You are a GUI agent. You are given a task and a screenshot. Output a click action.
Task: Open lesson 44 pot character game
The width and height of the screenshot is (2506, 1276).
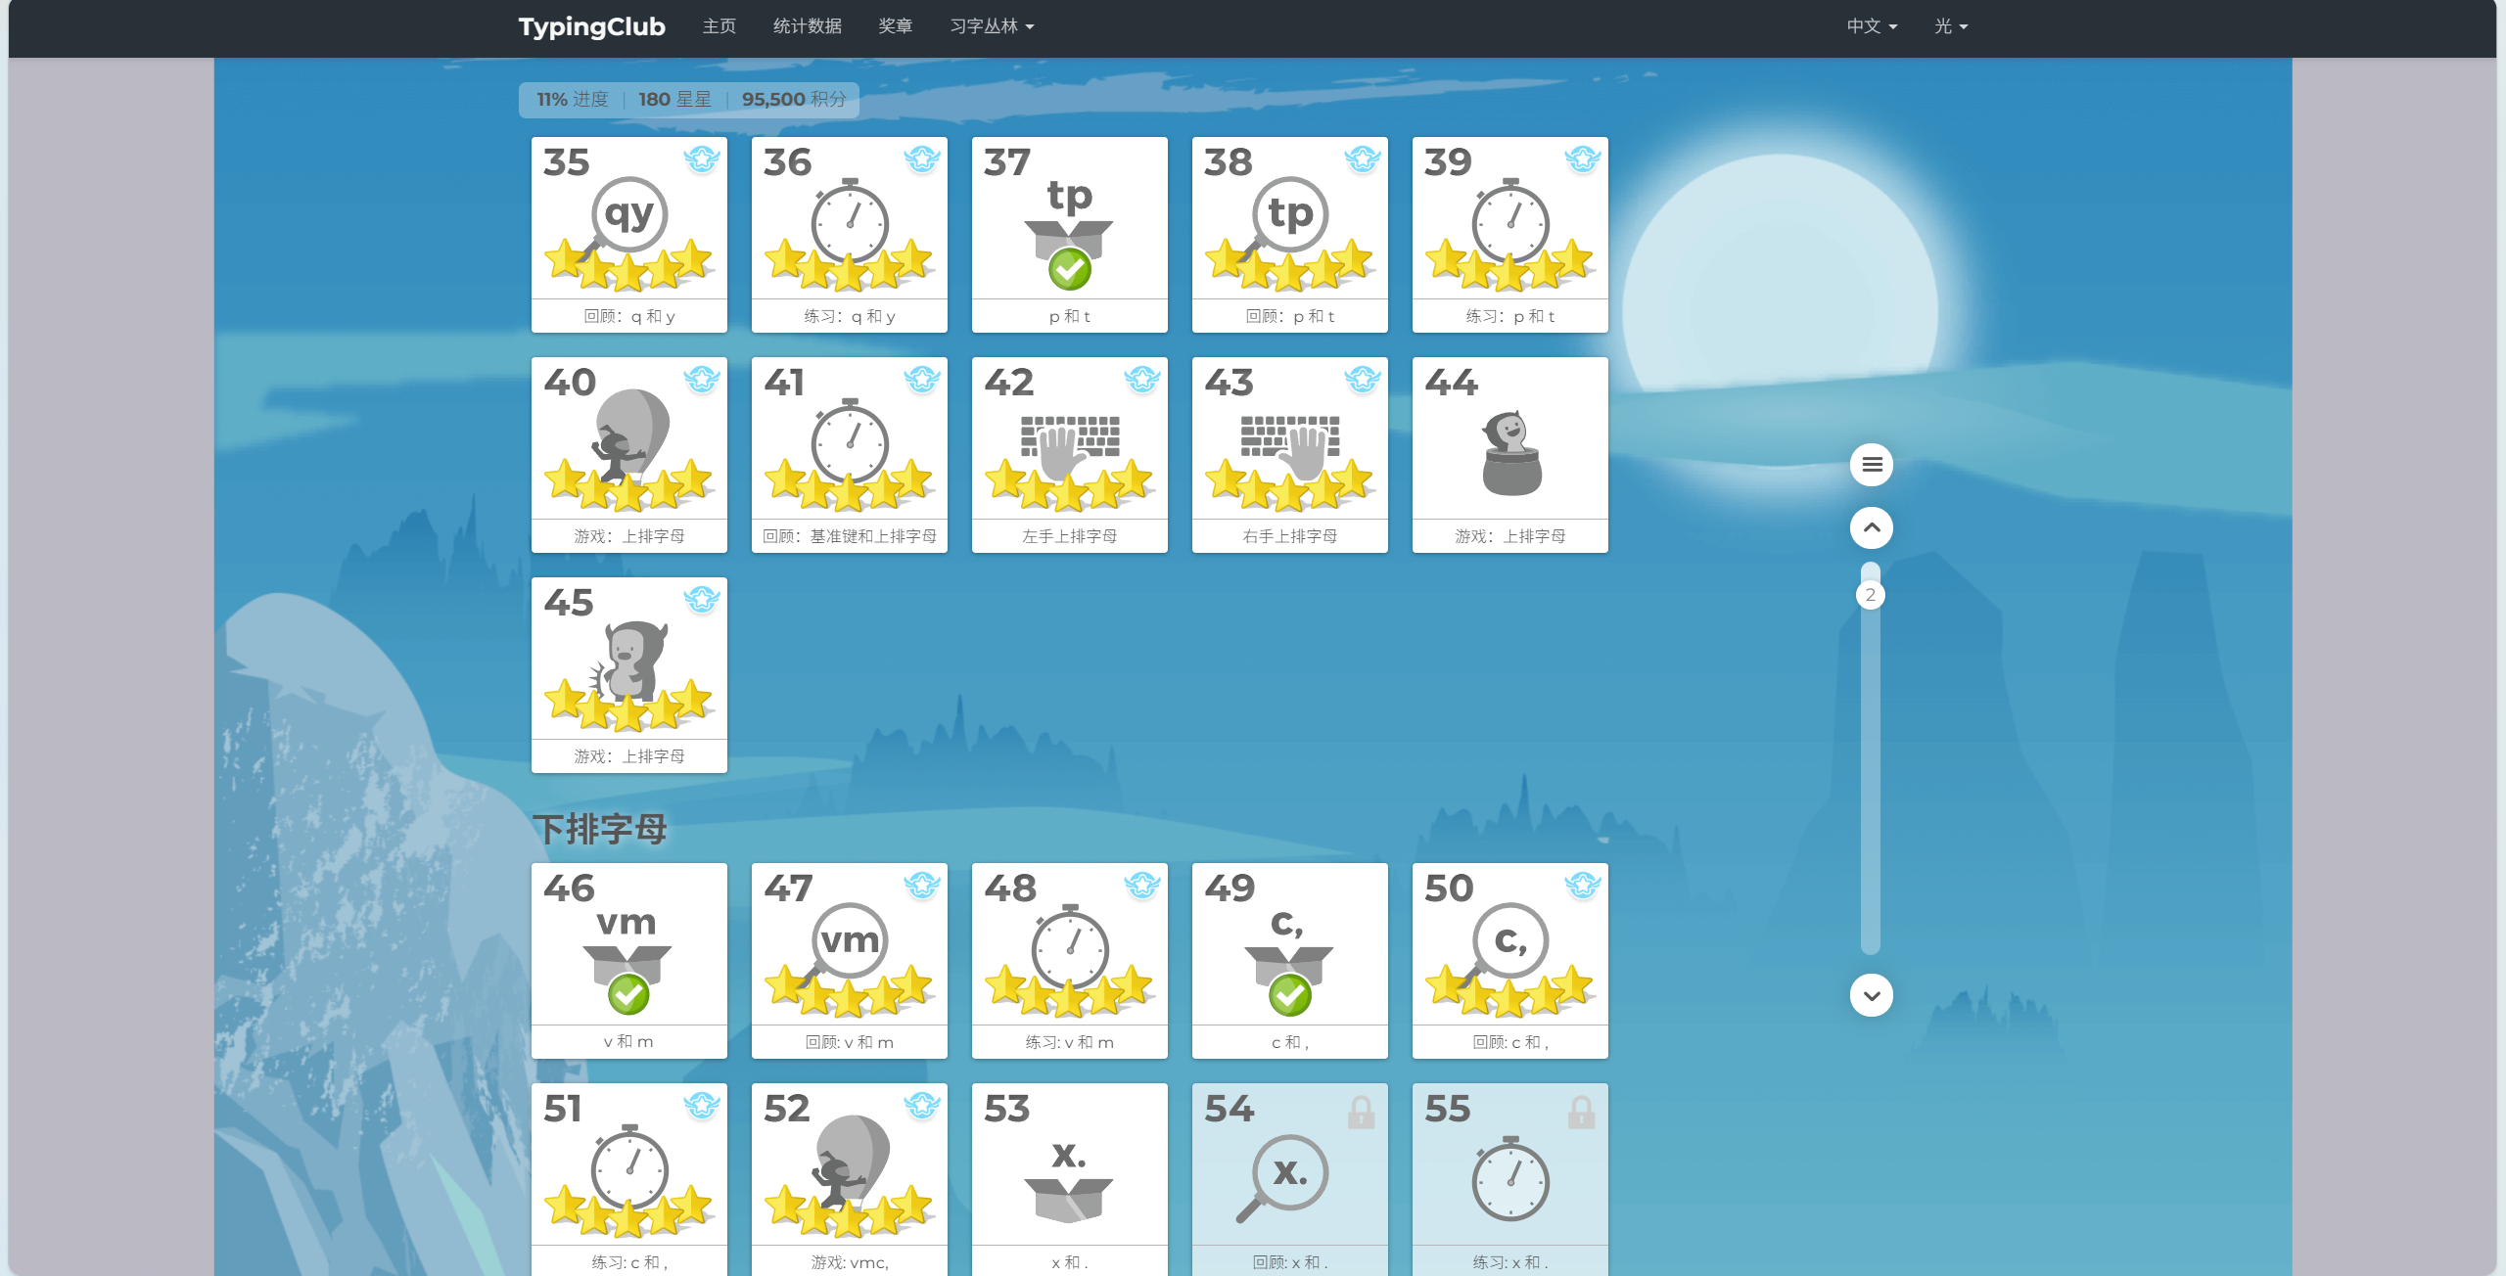click(x=1509, y=455)
